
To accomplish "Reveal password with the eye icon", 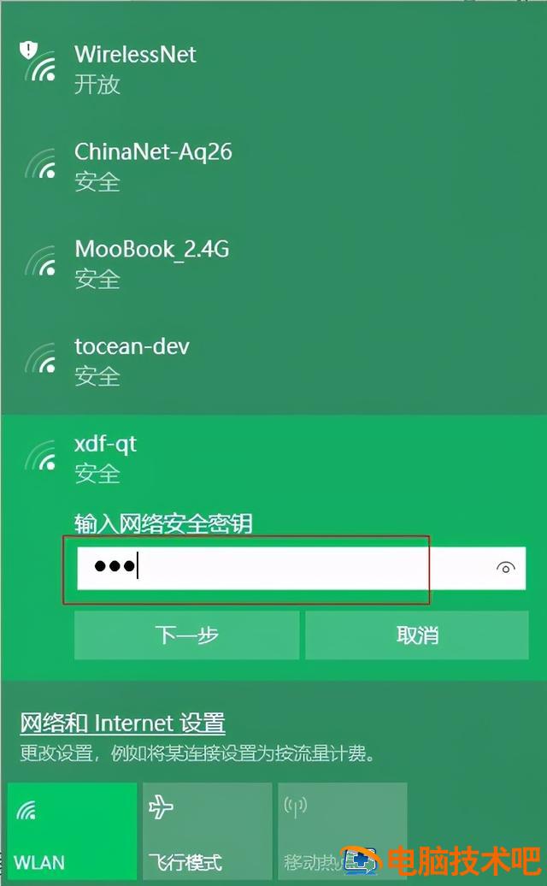I will [506, 568].
